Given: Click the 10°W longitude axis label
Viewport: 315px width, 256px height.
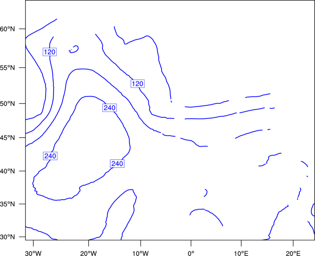Looking at the screenshot, I should click(141, 253).
